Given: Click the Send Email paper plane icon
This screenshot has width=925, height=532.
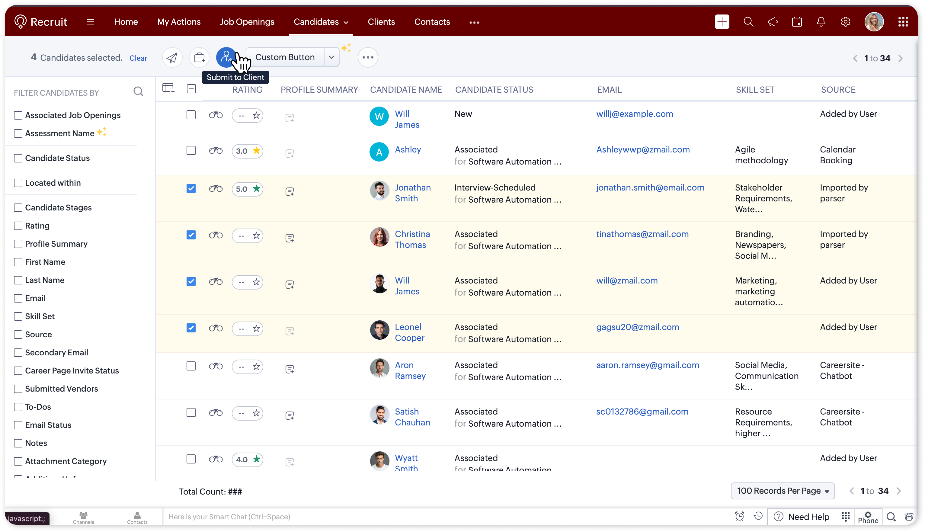Looking at the screenshot, I should (x=172, y=57).
